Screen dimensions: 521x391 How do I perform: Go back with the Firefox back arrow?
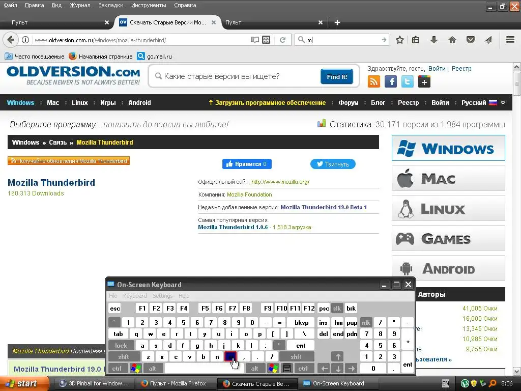point(10,40)
